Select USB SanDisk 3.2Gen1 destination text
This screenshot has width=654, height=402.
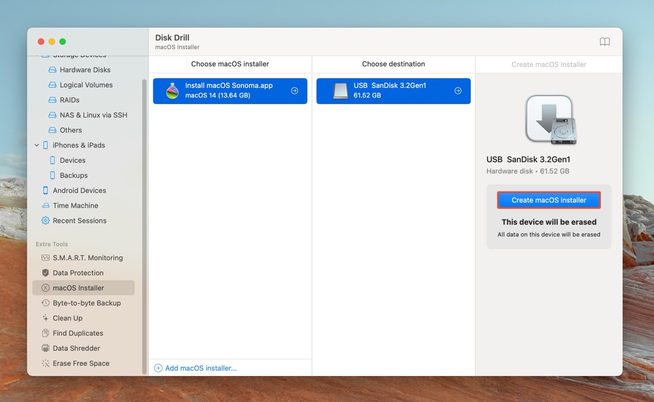coord(390,86)
